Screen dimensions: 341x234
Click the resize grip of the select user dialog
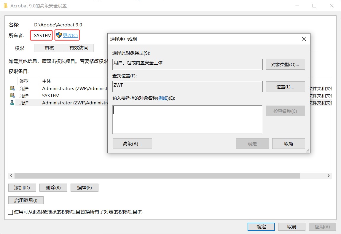pyautogui.click(x=308, y=151)
